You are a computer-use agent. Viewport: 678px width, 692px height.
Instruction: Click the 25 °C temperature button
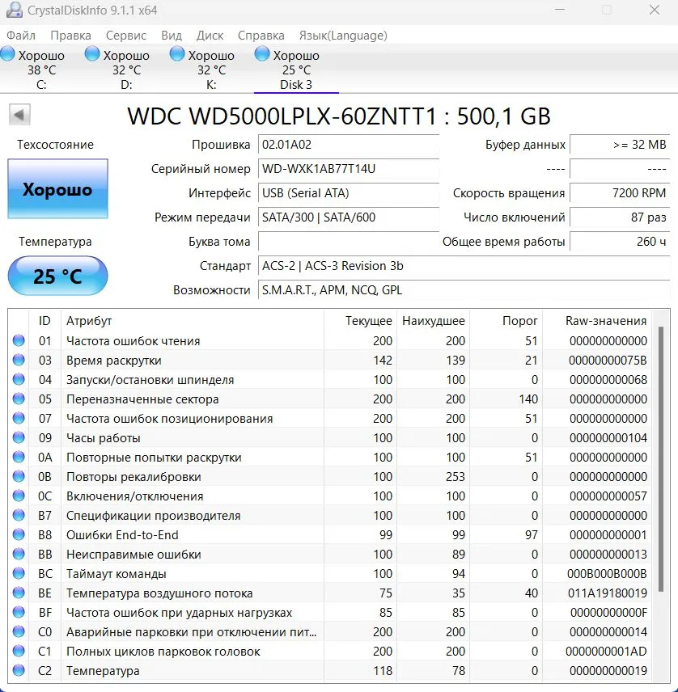(58, 276)
